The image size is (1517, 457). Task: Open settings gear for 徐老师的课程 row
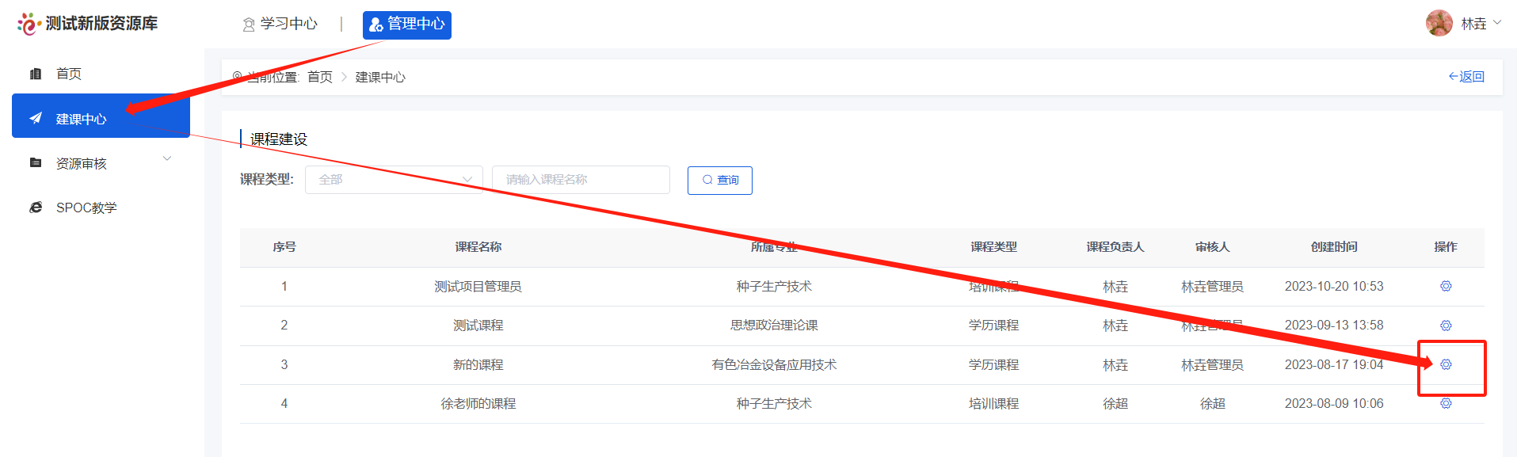1446,403
